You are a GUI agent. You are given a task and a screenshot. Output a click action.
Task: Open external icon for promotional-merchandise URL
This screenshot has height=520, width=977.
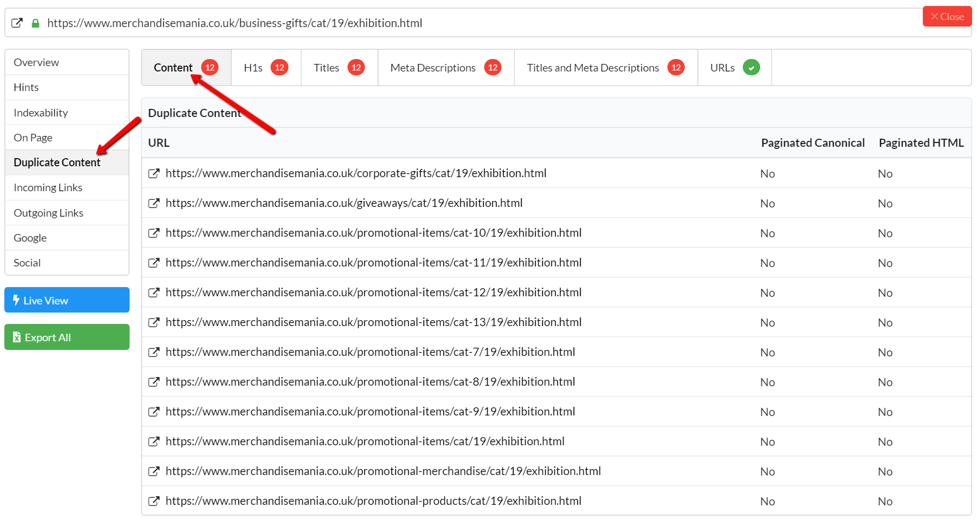click(x=154, y=471)
